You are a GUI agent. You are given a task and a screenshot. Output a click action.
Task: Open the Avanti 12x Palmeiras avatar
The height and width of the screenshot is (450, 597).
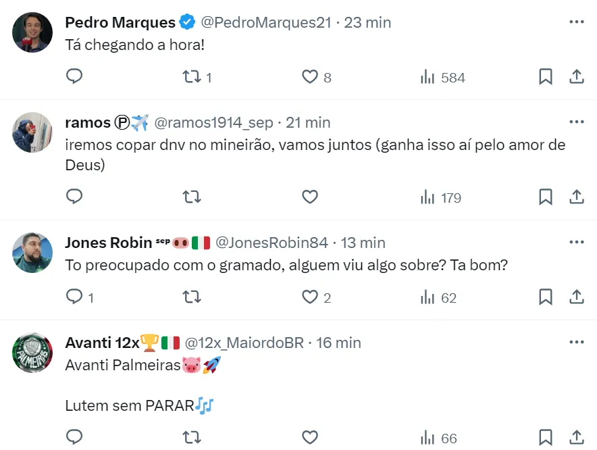tap(32, 353)
